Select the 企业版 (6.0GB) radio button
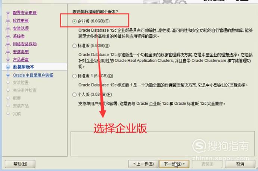The width and height of the screenshot is (258, 171). click(74, 21)
